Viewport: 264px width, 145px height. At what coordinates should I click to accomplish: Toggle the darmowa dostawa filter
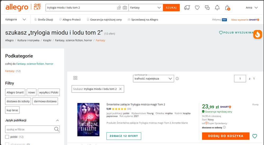coord(45,101)
